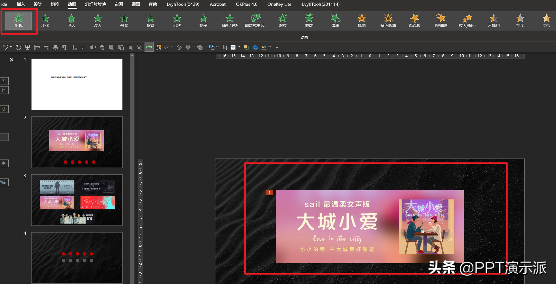Activate the select objects arrow tool
The height and width of the screenshot is (284, 556).
point(158,47)
